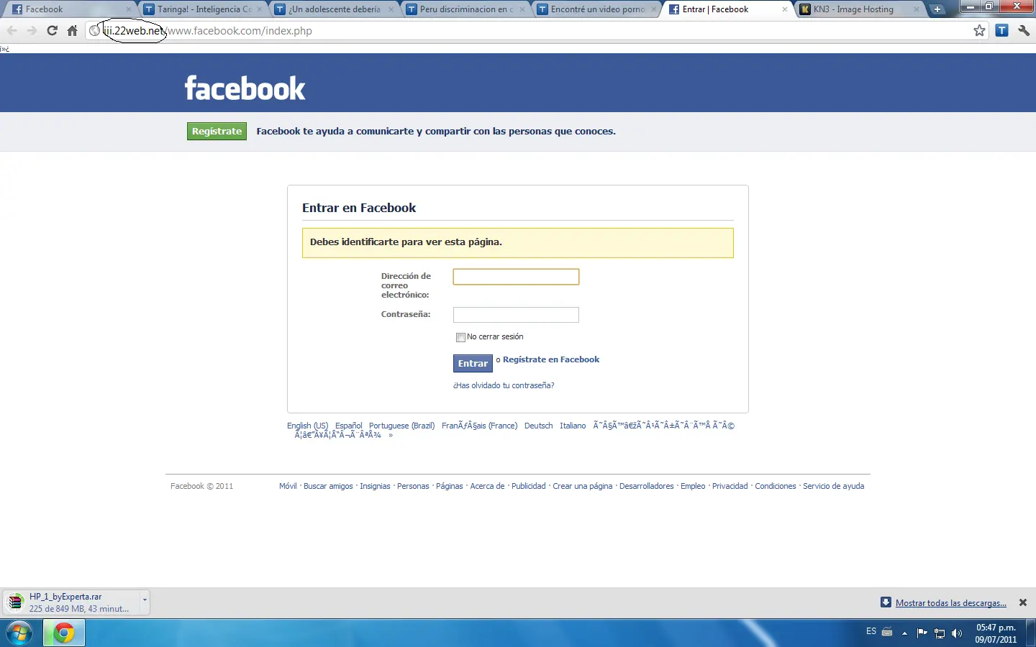Click '¿Has olvidado tu contraseña?' link

pos(504,385)
